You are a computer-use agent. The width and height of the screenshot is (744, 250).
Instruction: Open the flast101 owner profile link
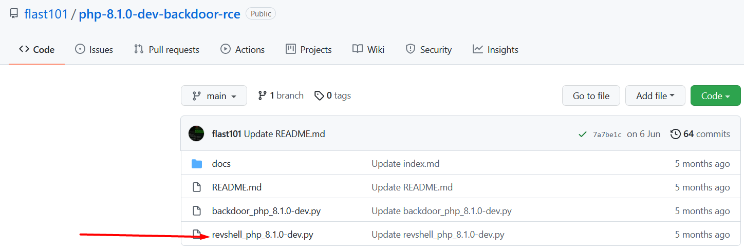tap(46, 14)
